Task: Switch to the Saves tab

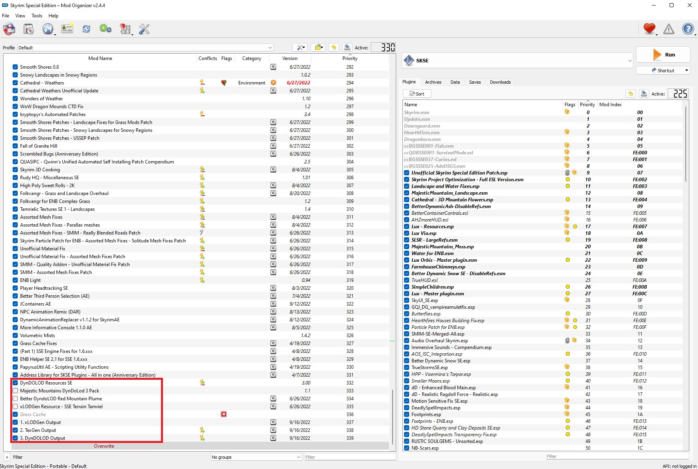Action: (x=475, y=82)
